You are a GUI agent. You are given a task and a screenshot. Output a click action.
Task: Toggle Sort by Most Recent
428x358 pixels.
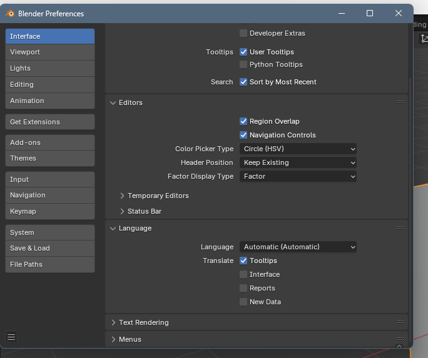pos(243,82)
